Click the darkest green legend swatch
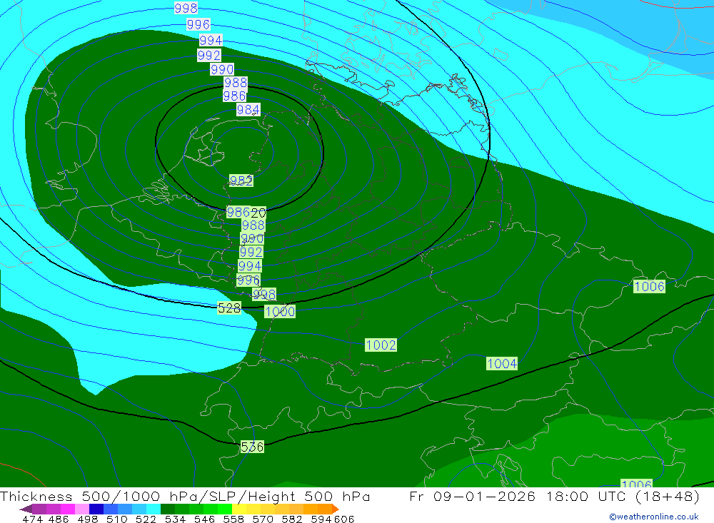This screenshot has height=523, width=714. [168, 509]
